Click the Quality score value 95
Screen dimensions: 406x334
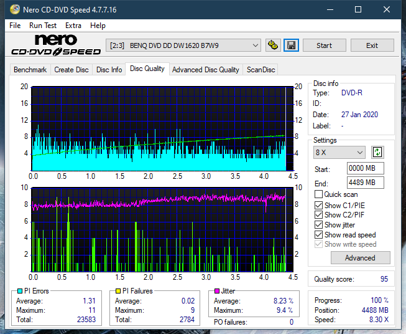384,279
